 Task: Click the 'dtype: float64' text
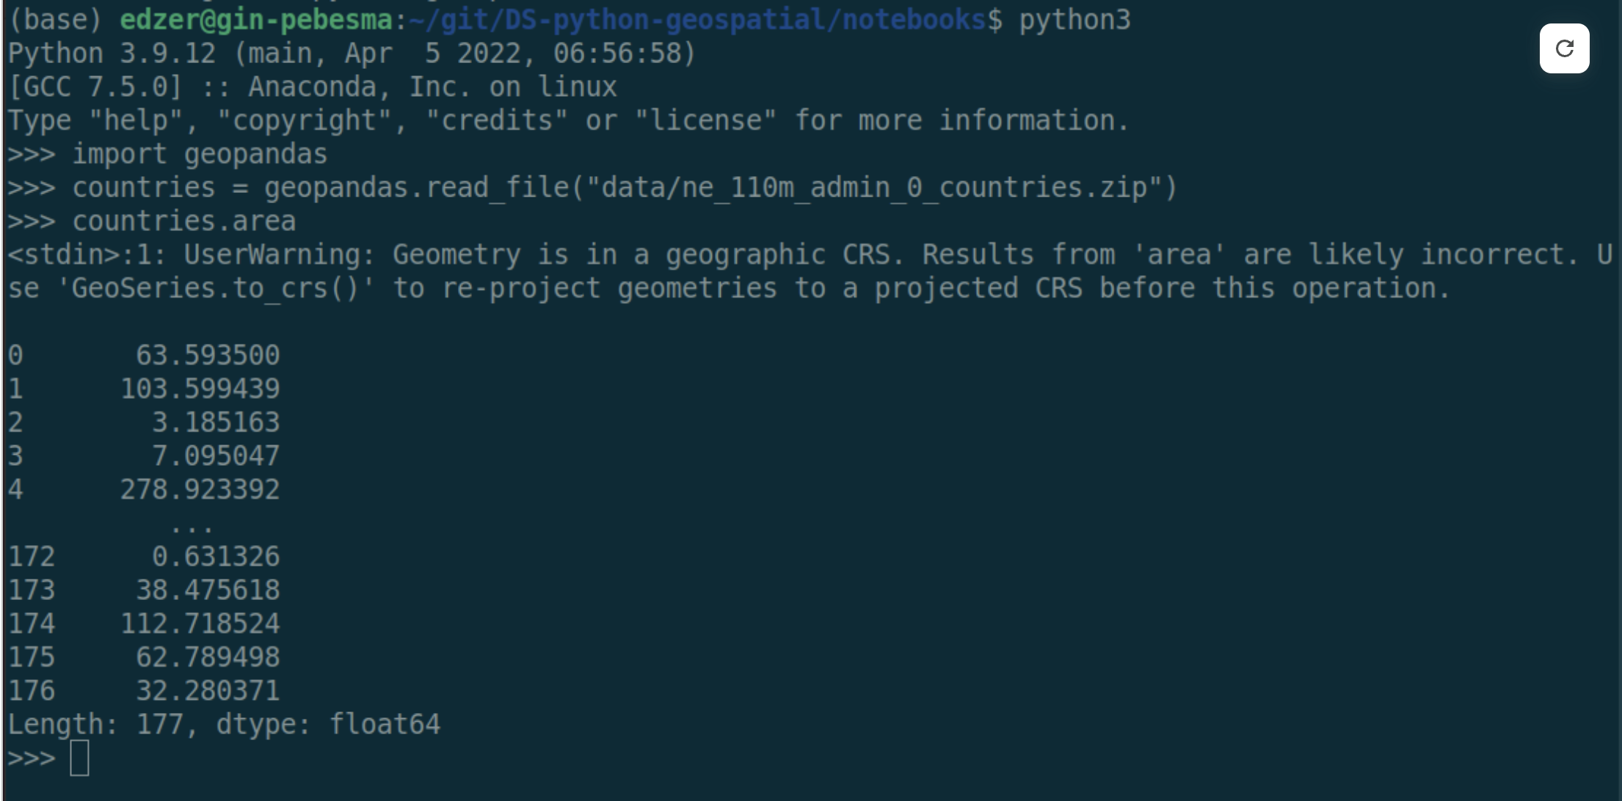(x=328, y=724)
